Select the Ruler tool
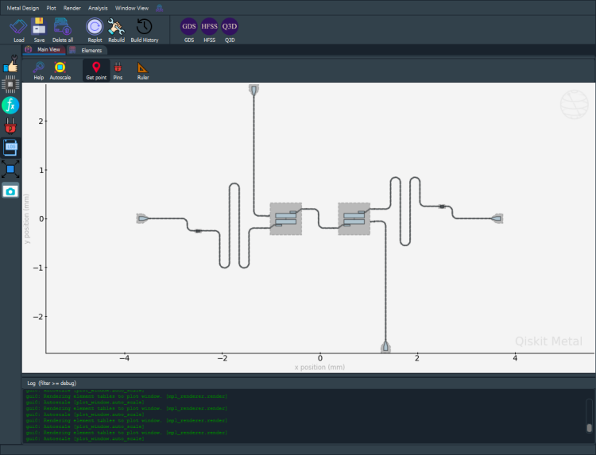Screen dimensions: 596x455 [x=143, y=71]
